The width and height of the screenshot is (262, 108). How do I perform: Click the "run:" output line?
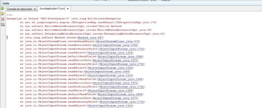pyautogui.click(x=10, y=15)
